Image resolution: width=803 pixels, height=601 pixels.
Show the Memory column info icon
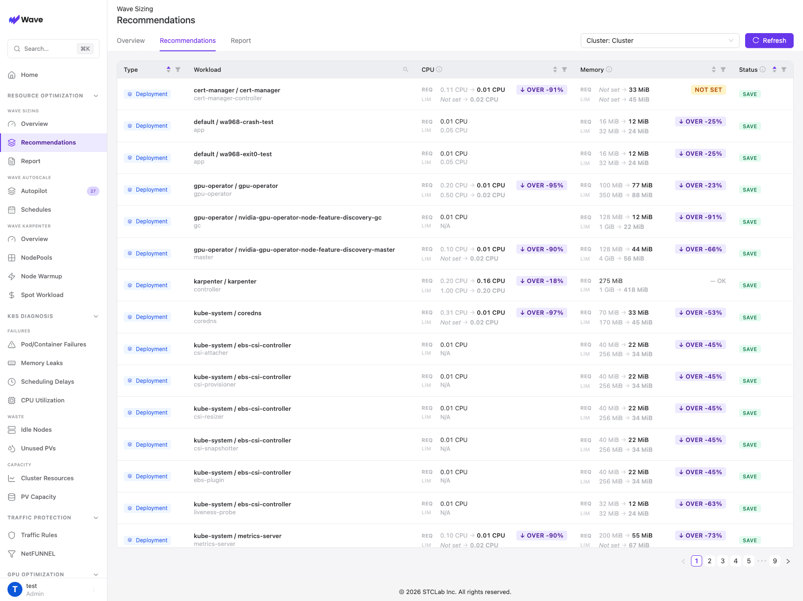click(x=609, y=69)
